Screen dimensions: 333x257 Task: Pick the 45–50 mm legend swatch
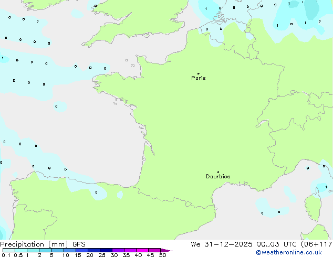pyautogui.click(x=154, y=250)
